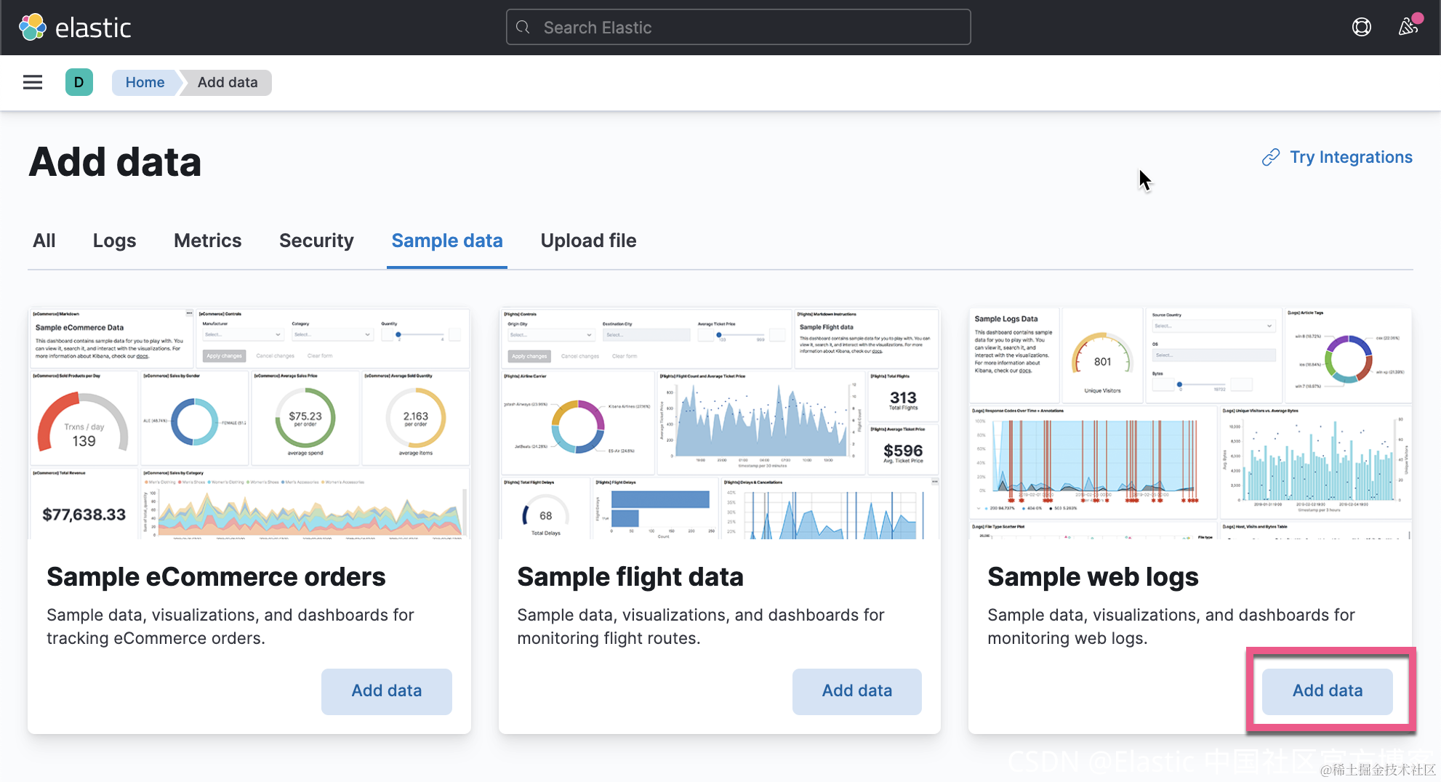This screenshot has height=782, width=1441.
Task: Open the Upload file tab
Action: (x=588, y=241)
